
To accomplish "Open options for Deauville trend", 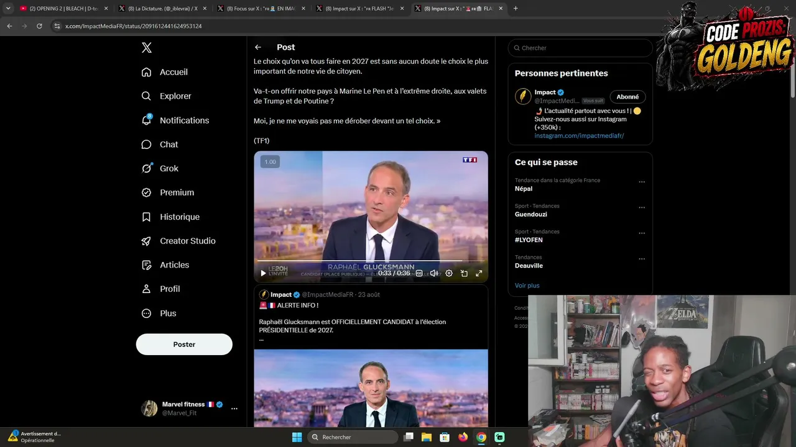I will coord(642,259).
